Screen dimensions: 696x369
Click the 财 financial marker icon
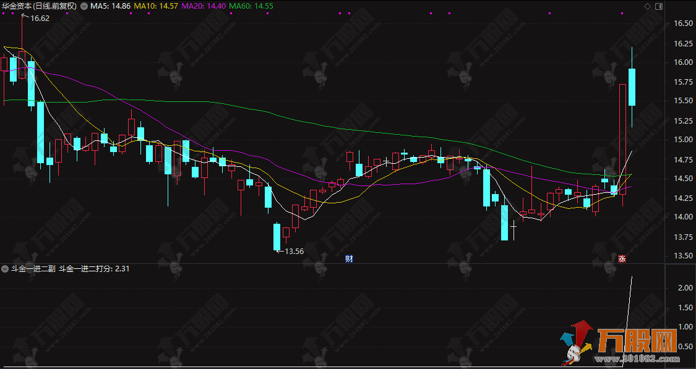click(349, 258)
